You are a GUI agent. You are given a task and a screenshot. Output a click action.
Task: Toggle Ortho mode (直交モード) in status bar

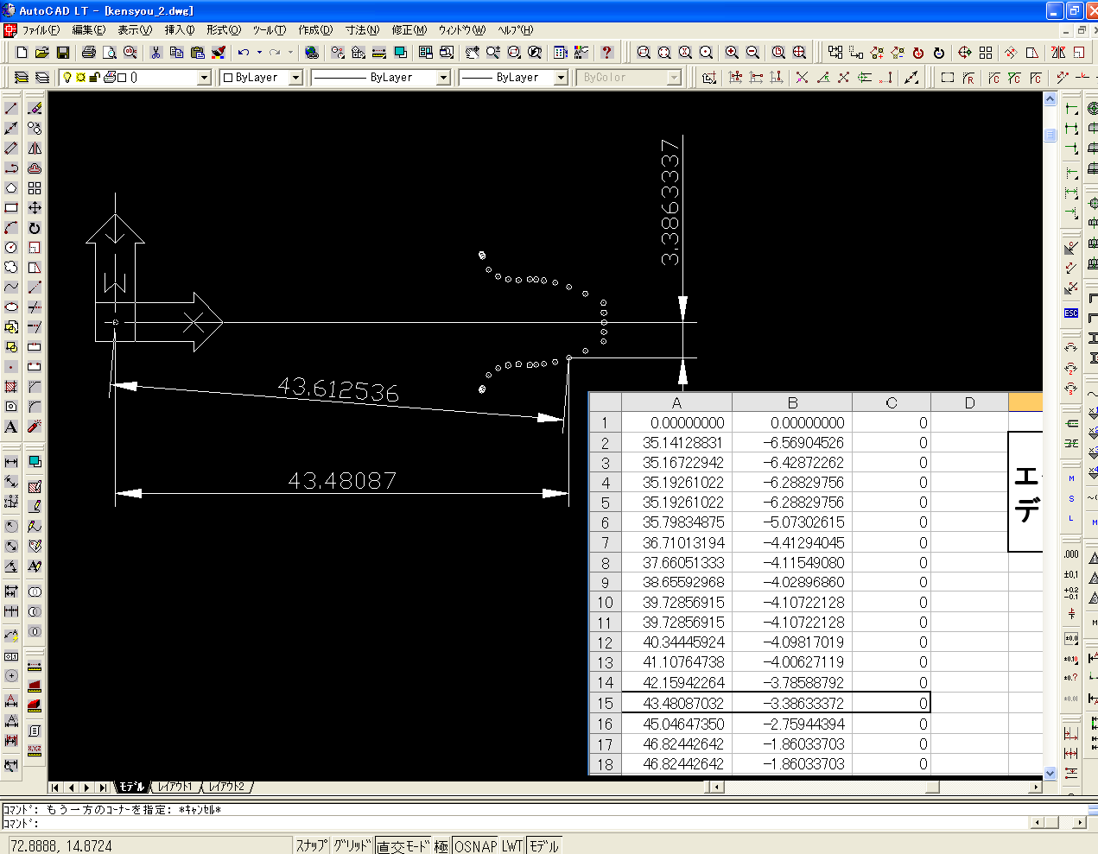click(x=403, y=846)
